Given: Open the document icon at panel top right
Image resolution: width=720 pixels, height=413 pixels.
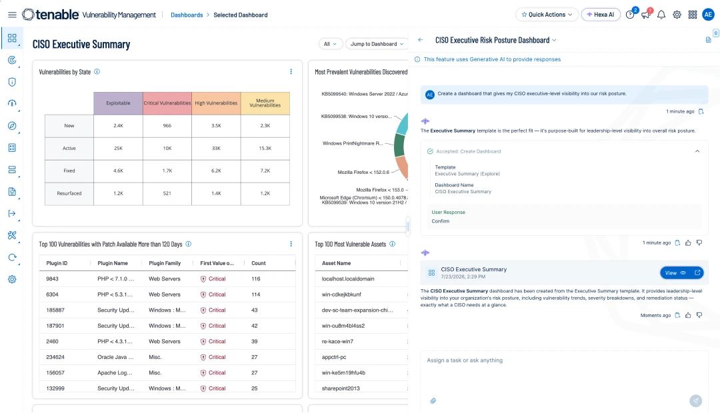Looking at the screenshot, I should [x=708, y=40].
